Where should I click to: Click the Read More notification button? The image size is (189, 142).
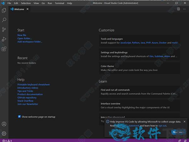(x=179, y=132)
